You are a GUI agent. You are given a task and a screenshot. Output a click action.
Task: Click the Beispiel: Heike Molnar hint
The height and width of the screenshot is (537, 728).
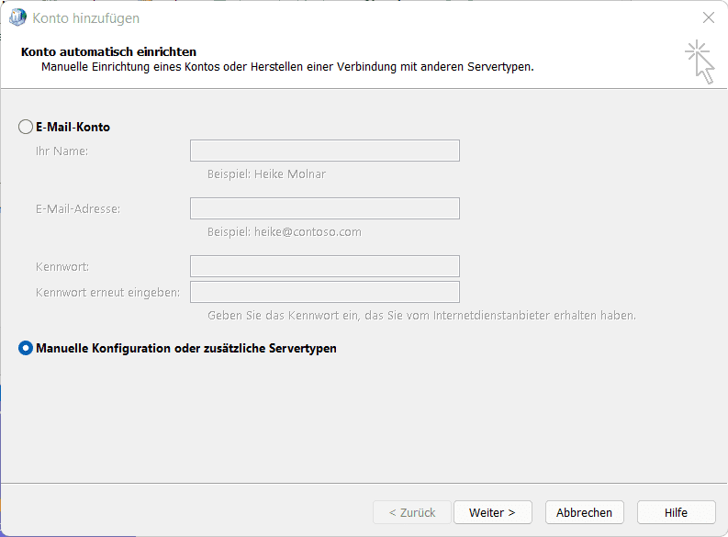(x=266, y=173)
